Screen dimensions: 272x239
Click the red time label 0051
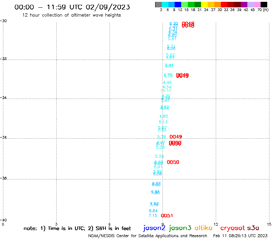[x=167, y=215]
